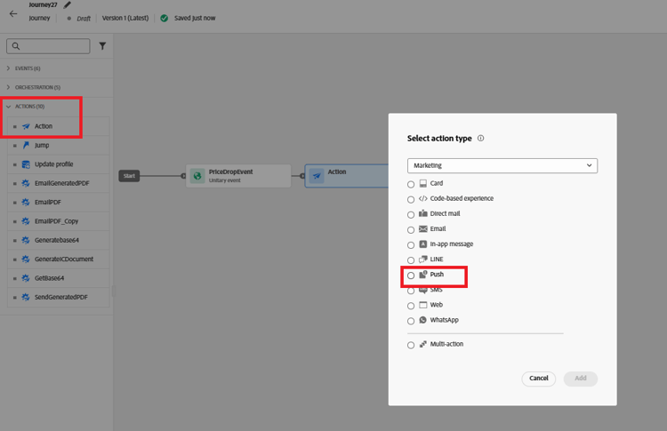Select the Email radio button
The width and height of the screenshot is (667, 431).
point(411,230)
